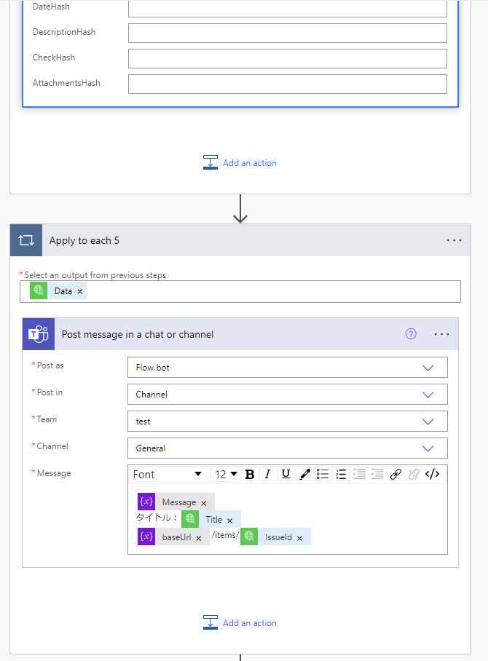Image resolution: width=488 pixels, height=661 pixels.
Task: Remove the baseUrl variable token
Action: coord(199,538)
